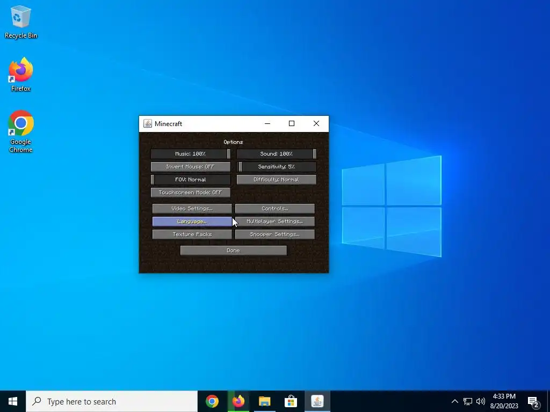Open the Language settings button
The height and width of the screenshot is (412, 550).
click(x=192, y=222)
